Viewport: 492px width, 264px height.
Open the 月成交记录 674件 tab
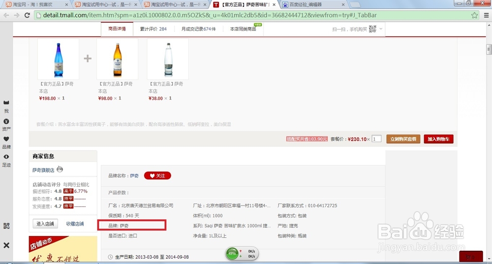click(x=198, y=29)
